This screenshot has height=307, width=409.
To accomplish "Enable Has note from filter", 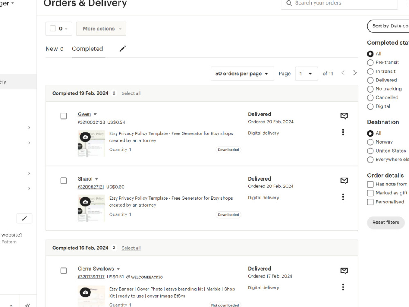I will pos(370,184).
